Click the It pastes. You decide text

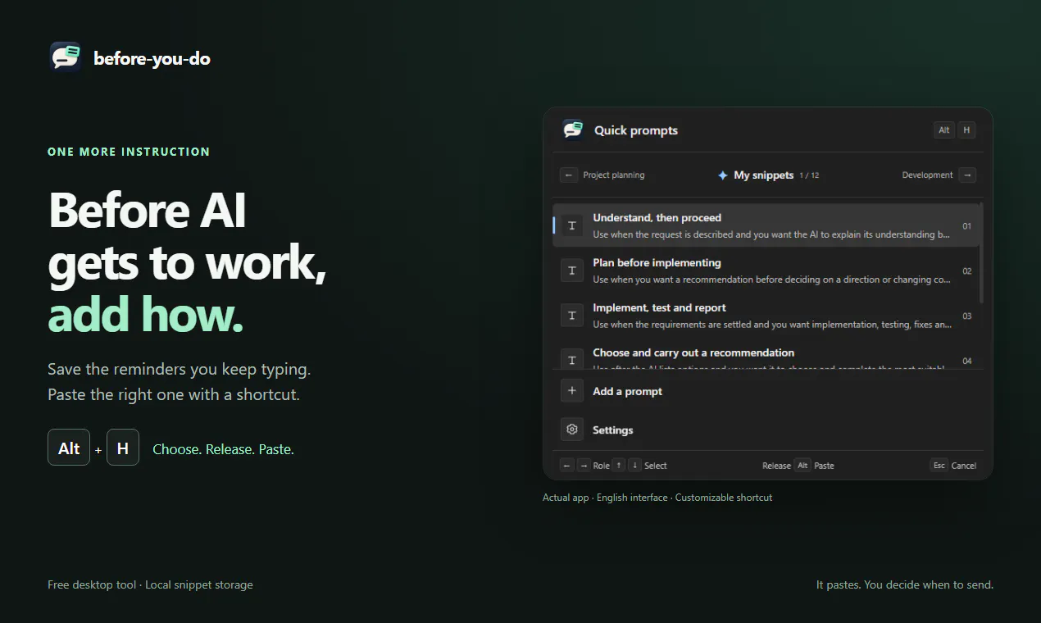point(905,584)
